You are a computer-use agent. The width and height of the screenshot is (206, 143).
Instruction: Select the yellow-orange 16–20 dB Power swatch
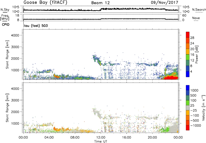(188, 51)
